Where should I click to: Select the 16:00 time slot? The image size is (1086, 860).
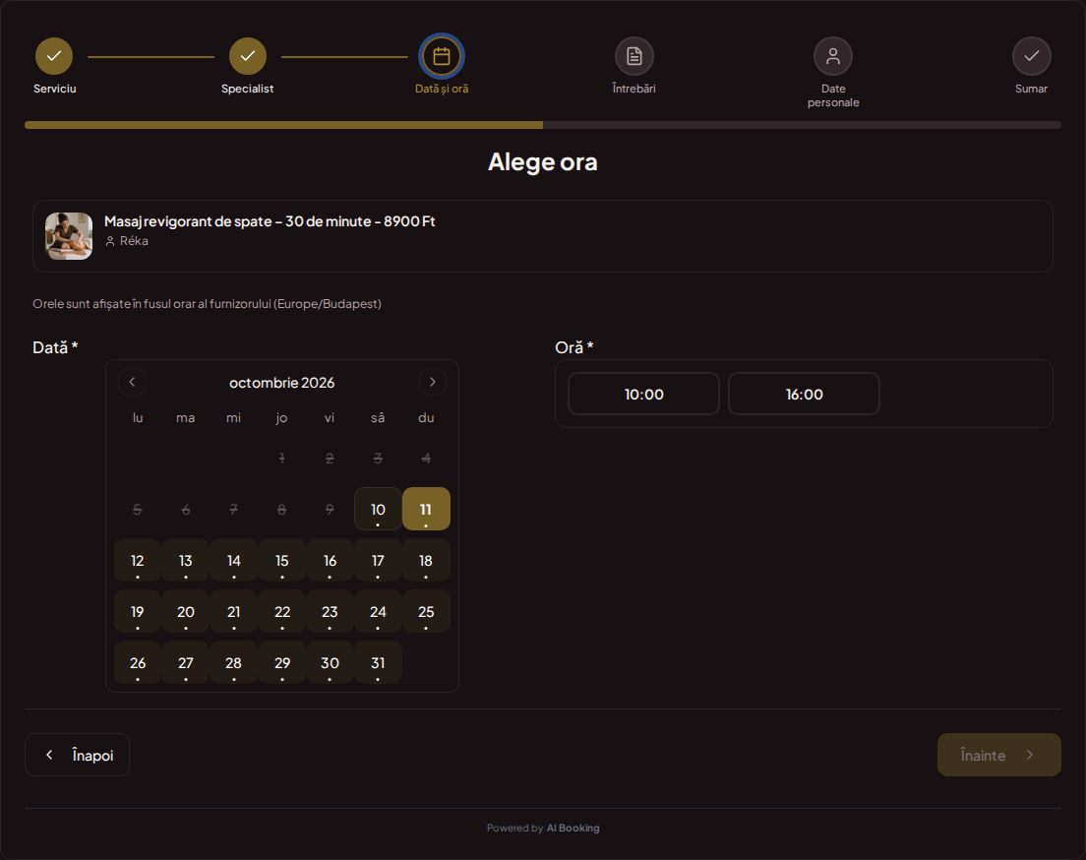804,394
